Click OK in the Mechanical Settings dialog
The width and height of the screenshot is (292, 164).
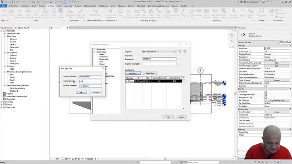coord(168,117)
